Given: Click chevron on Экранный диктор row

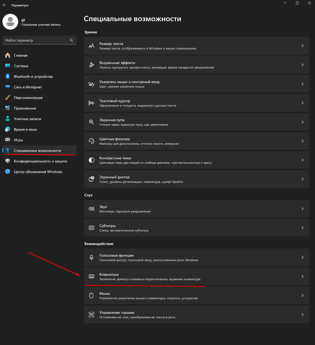Looking at the screenshot, I should (x=302, y=179).
